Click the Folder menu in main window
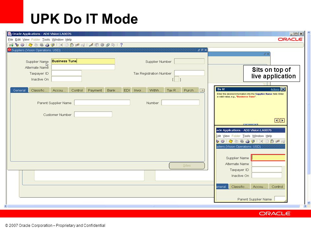Viewport: 311px width, 233px height. pyautogui.click(x=36, y=39)
